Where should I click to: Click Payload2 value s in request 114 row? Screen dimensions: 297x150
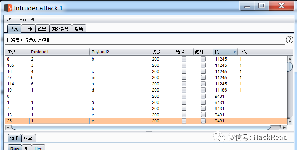click(x=93, y=84)
